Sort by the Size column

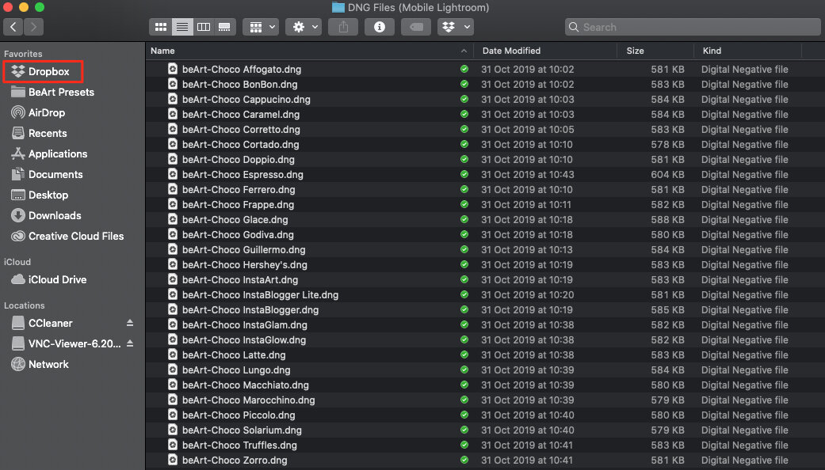point(635,51)
